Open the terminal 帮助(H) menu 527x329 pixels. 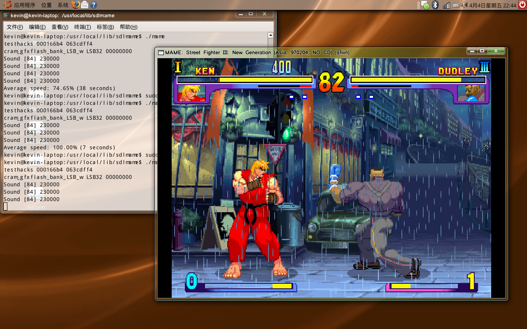128,27
